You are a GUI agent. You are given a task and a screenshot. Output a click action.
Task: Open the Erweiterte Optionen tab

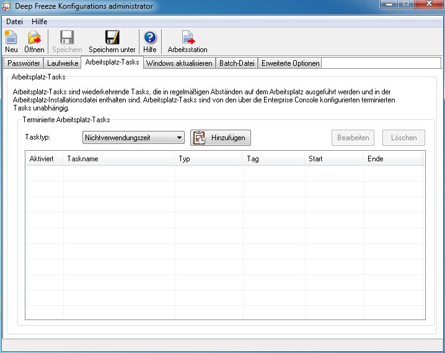pyautogui.click(x=290, y=63)
